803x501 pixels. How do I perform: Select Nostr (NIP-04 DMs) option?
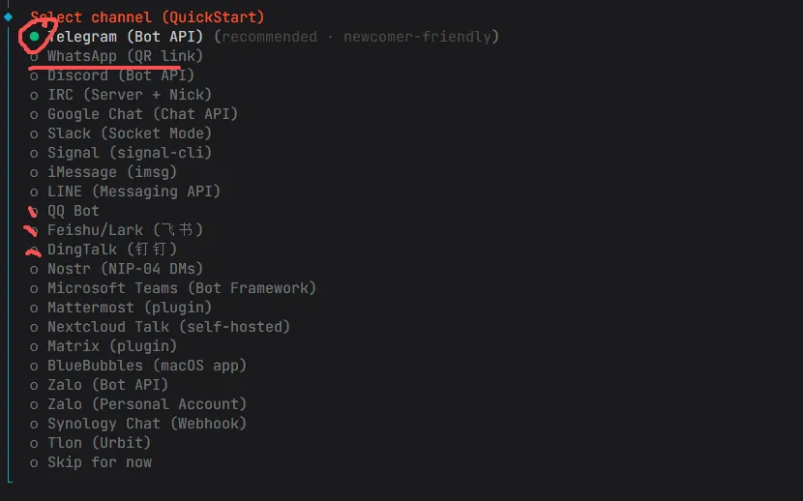125,269
